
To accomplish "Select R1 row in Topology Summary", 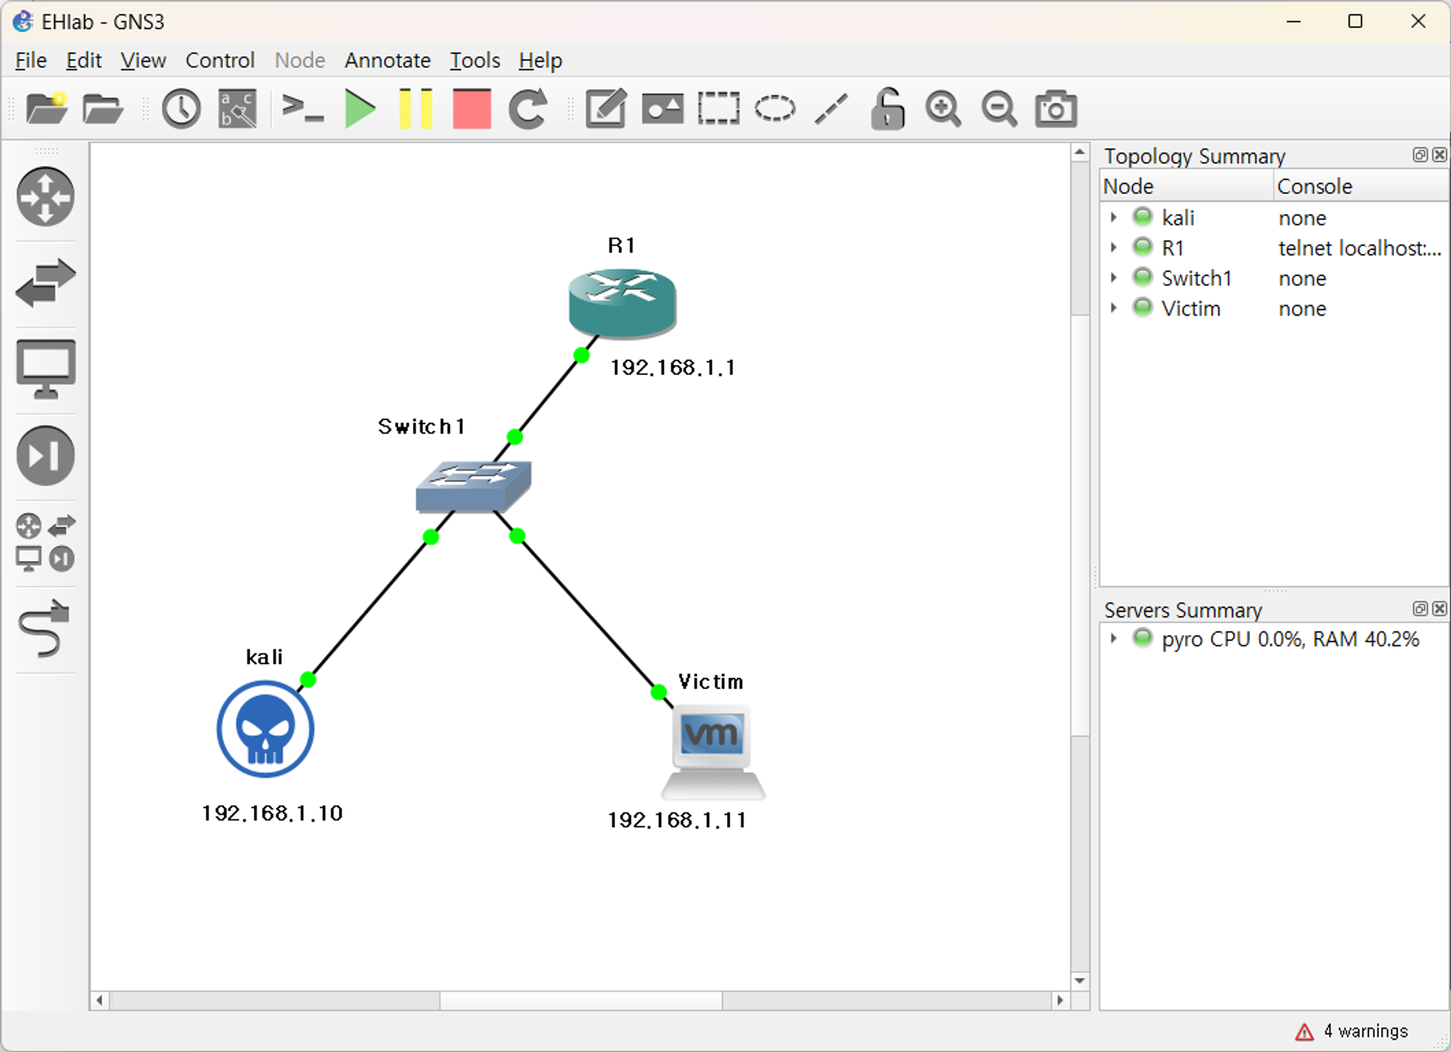I will tap(1274, 247).
